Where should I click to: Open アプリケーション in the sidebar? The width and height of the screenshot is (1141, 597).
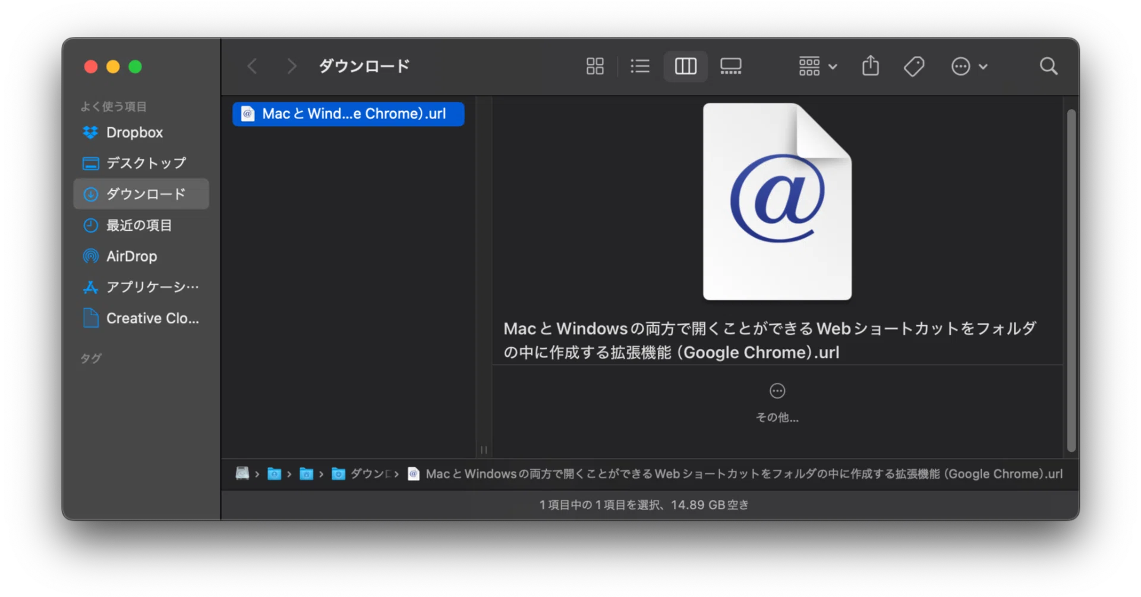point(141,287)
